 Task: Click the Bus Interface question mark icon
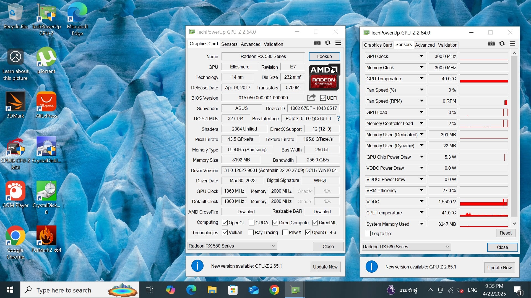click(339, 118)
